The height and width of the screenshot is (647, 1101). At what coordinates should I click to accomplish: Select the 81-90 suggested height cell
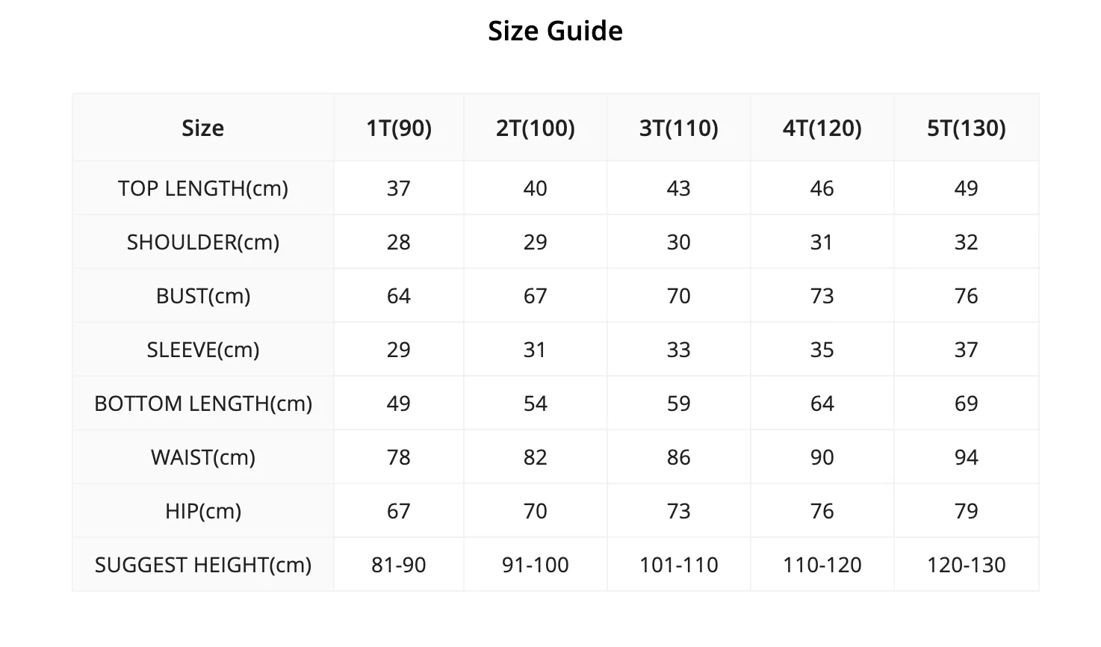[399, 565]
